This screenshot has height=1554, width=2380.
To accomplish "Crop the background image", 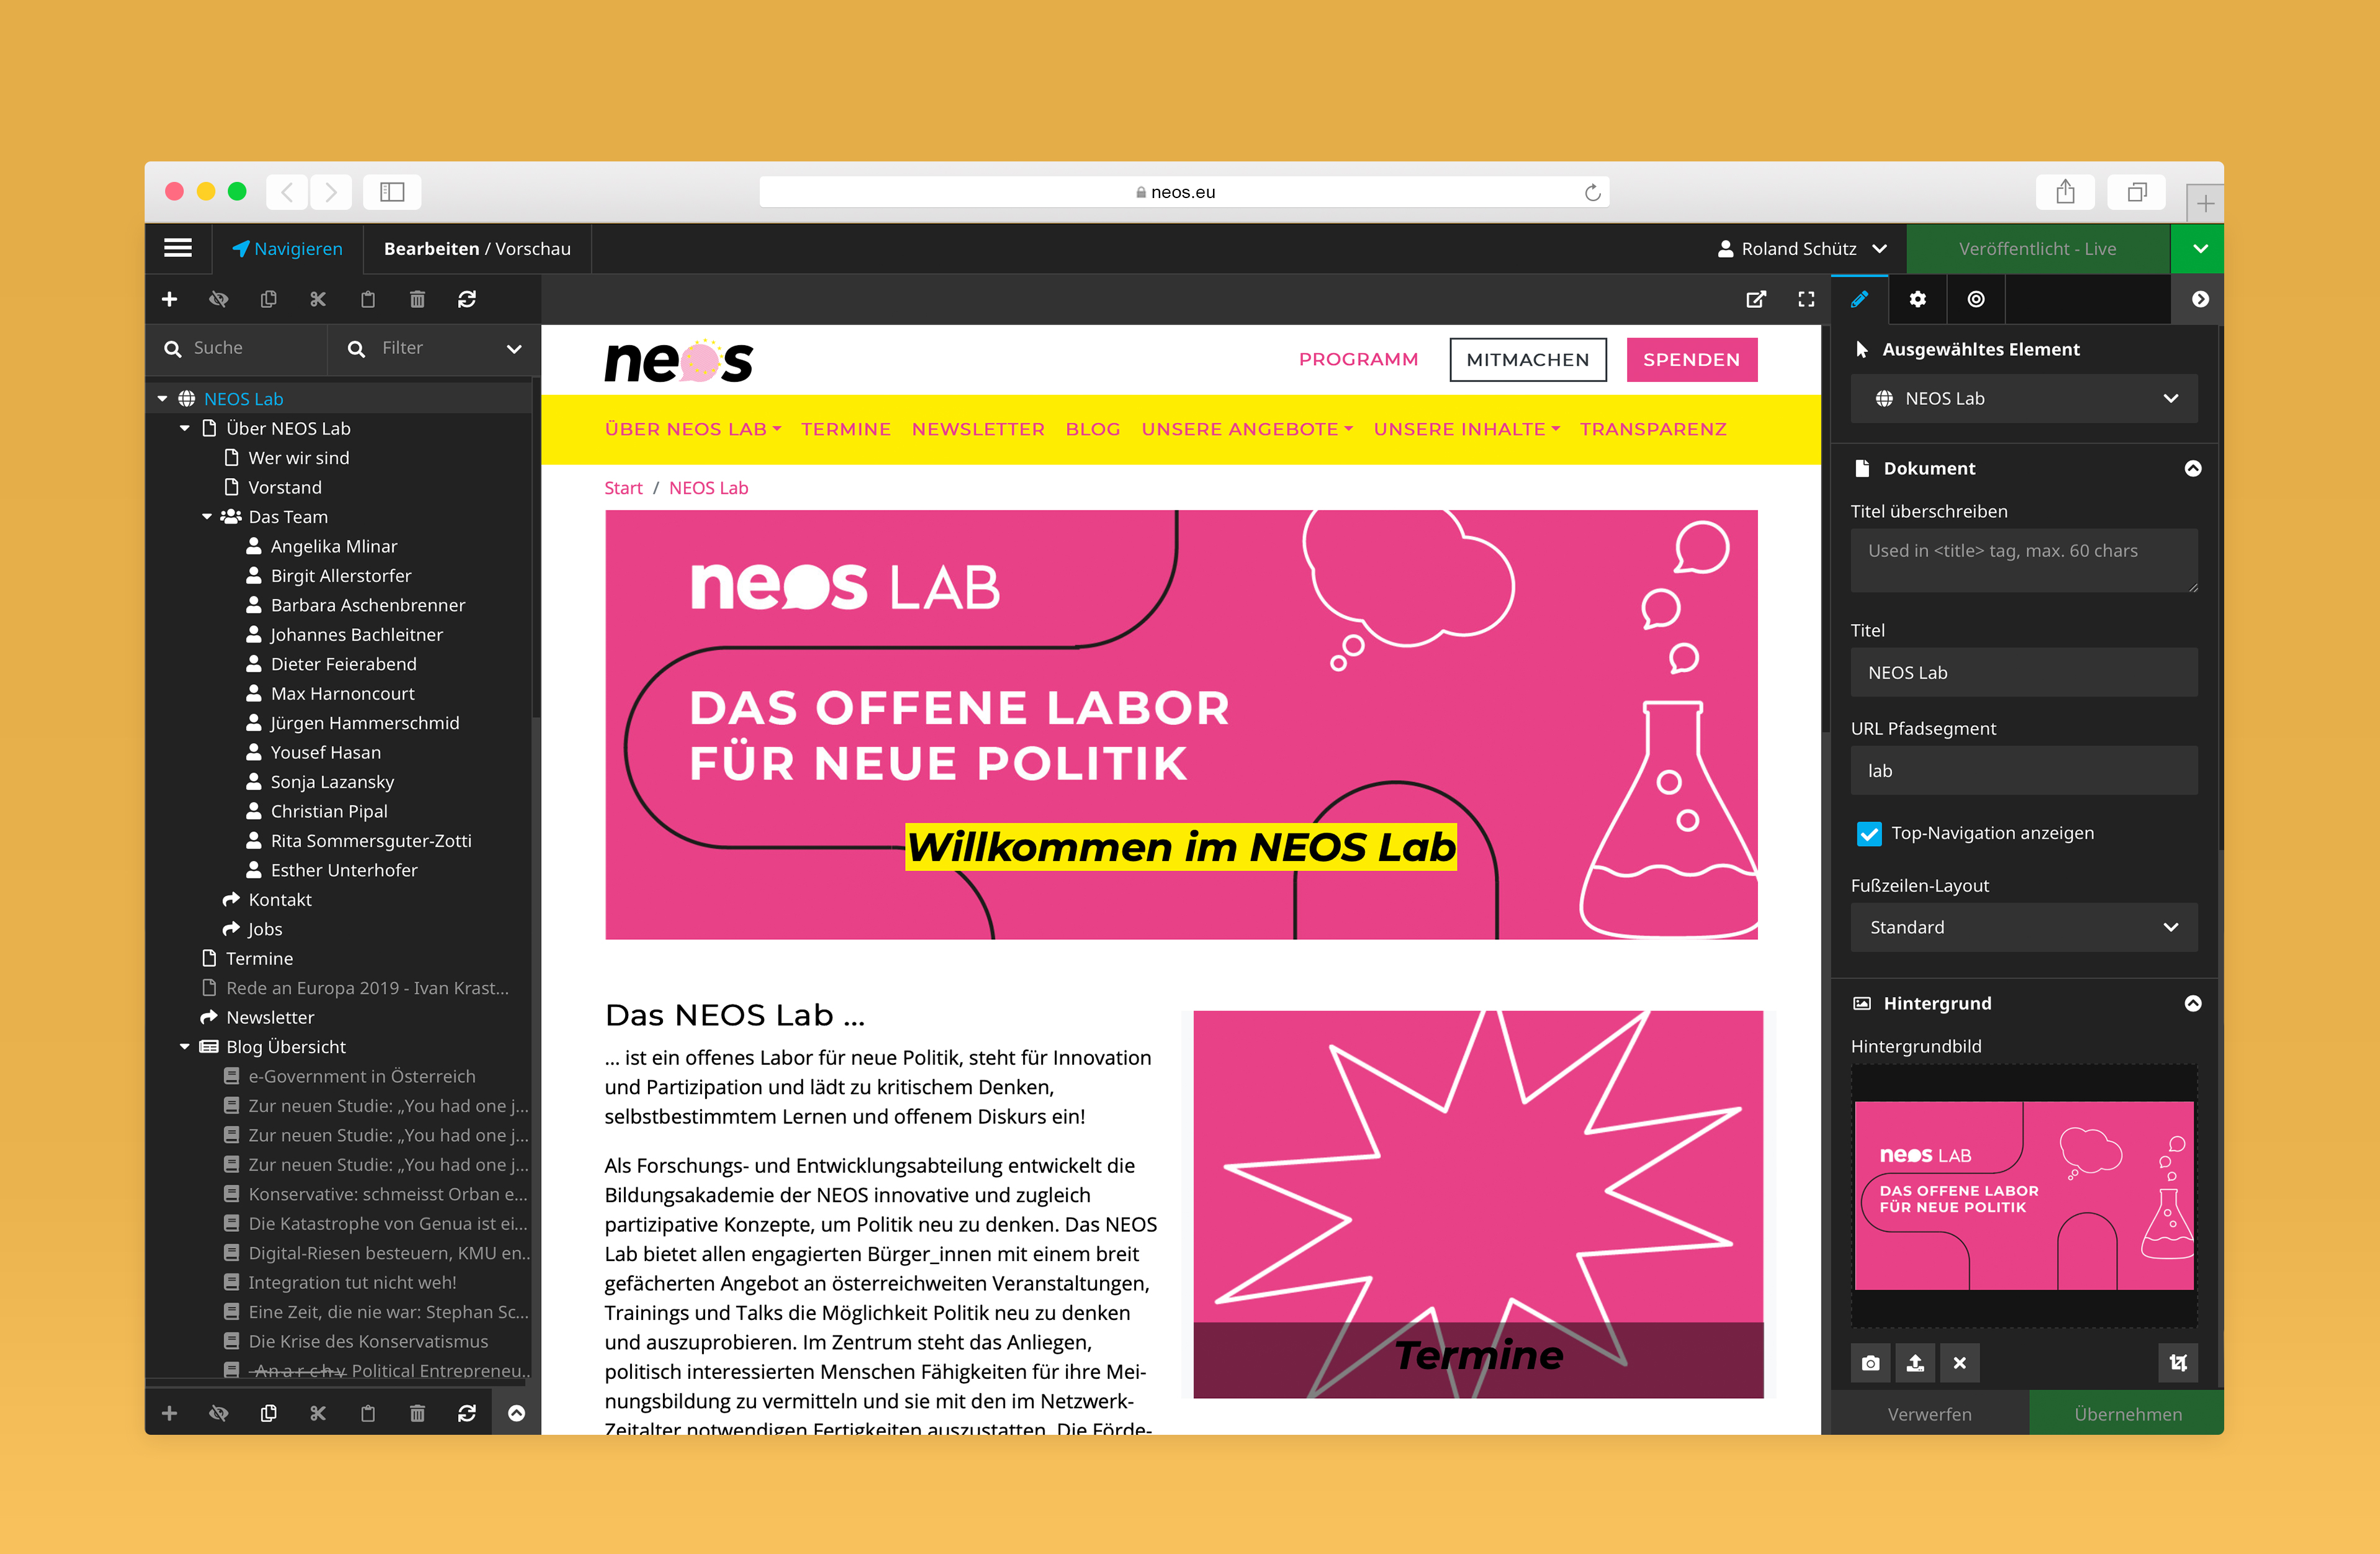I will click(x=2178, y=1362).
